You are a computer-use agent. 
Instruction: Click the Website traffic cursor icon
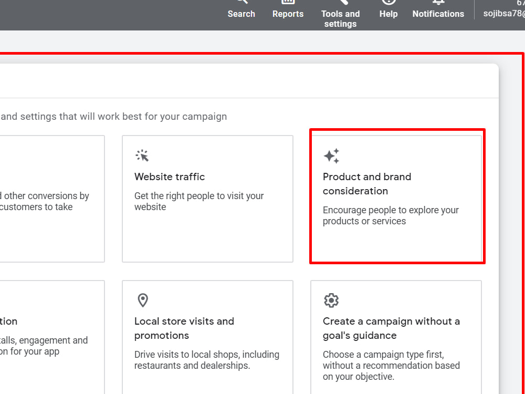[142, 155]
